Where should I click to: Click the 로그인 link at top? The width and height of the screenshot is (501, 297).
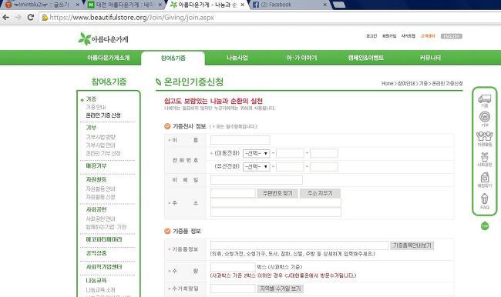(372, 36)
